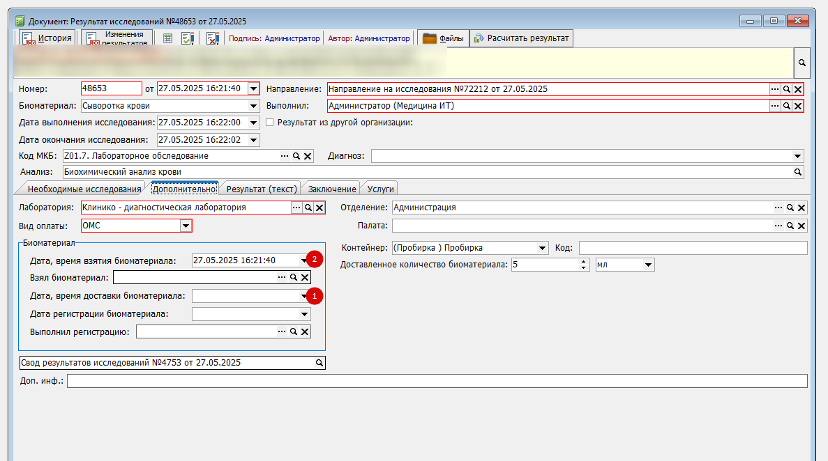828x461 pixels.
Task: Increase Доставленное количество биоматериала stepper up
Action: click(x=584, y=262)
